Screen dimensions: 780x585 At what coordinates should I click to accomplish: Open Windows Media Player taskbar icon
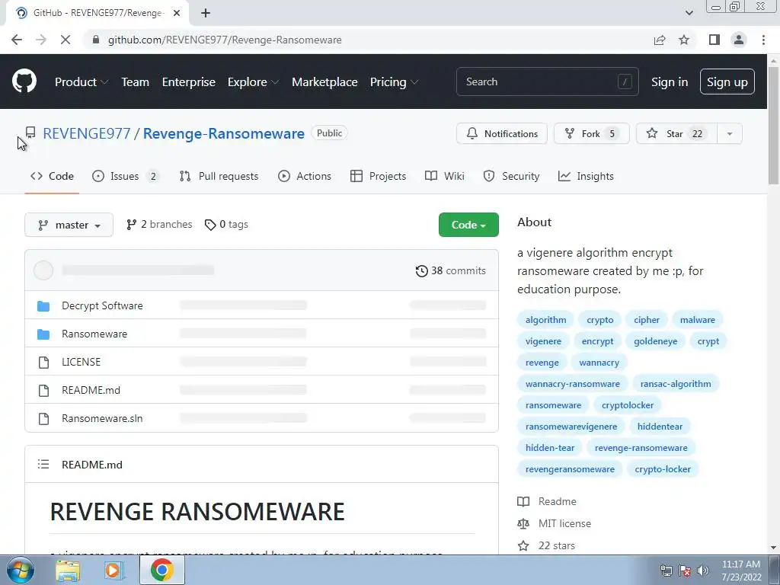point(113,570)
